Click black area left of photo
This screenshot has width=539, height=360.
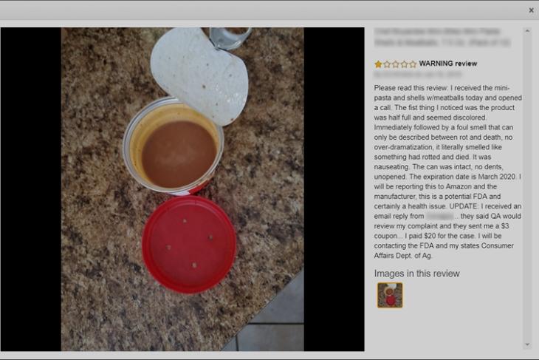pyautogui.click(x=30, y=189)
